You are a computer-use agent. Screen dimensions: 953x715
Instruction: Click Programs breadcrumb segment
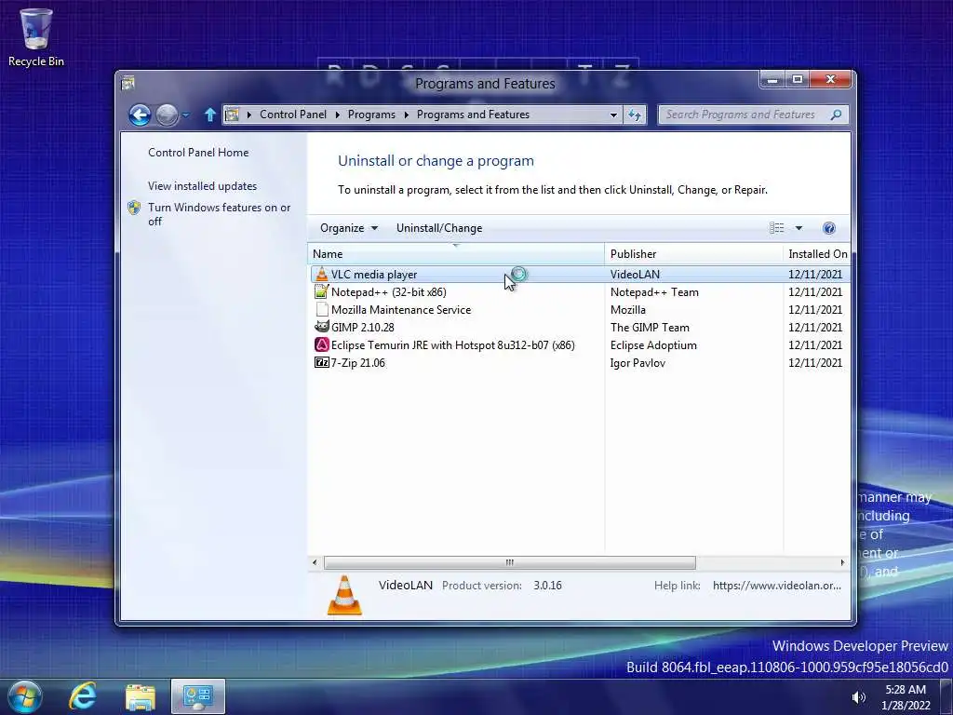[371, 115]
